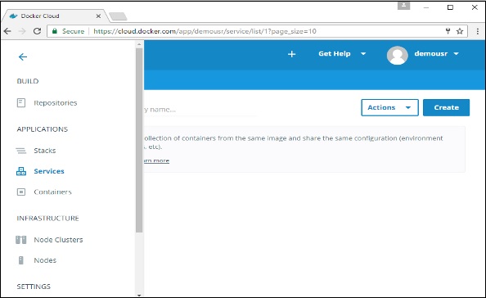Click the Create button

click(x=447, y=107)
